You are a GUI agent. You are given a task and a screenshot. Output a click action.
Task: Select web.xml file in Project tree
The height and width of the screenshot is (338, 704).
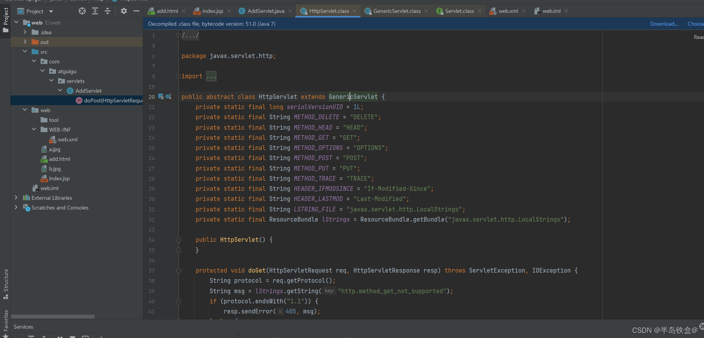point(67,139)
